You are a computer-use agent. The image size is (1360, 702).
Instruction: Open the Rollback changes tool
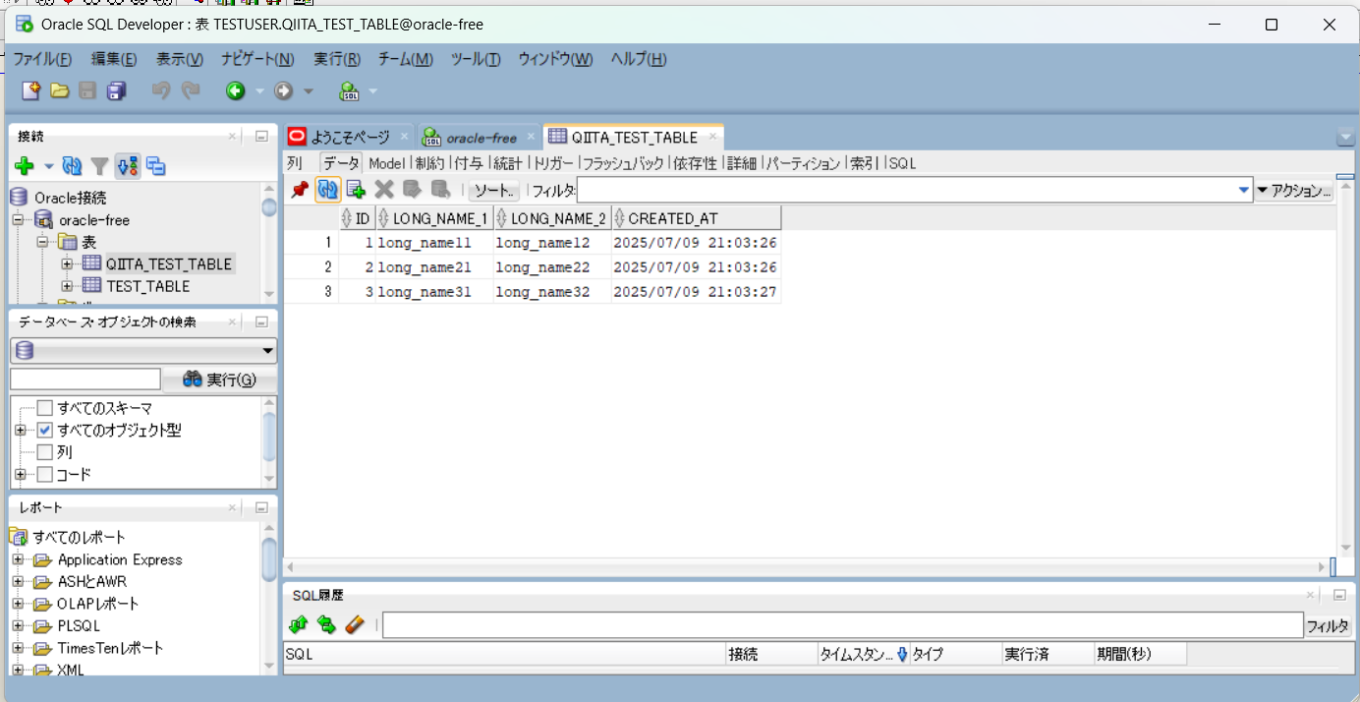pyautogui.click(x=442, y=190)
